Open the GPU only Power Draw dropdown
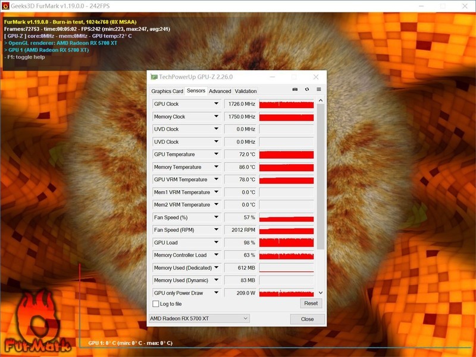 click(216, 293)
